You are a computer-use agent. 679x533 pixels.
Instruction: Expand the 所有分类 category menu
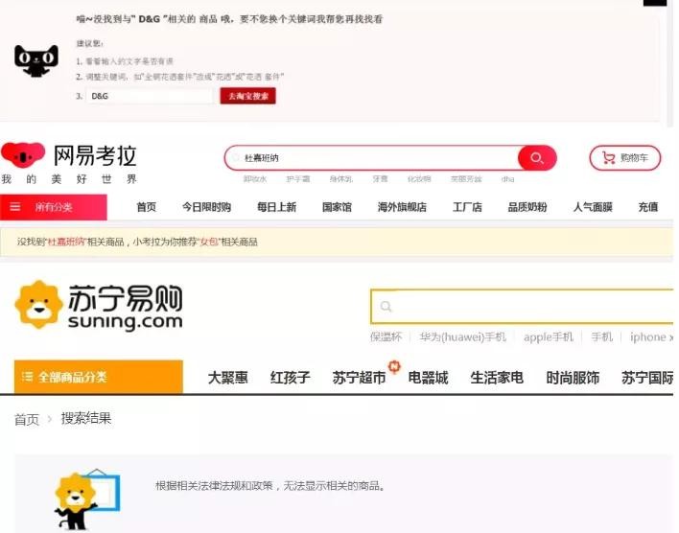[54, 207]
